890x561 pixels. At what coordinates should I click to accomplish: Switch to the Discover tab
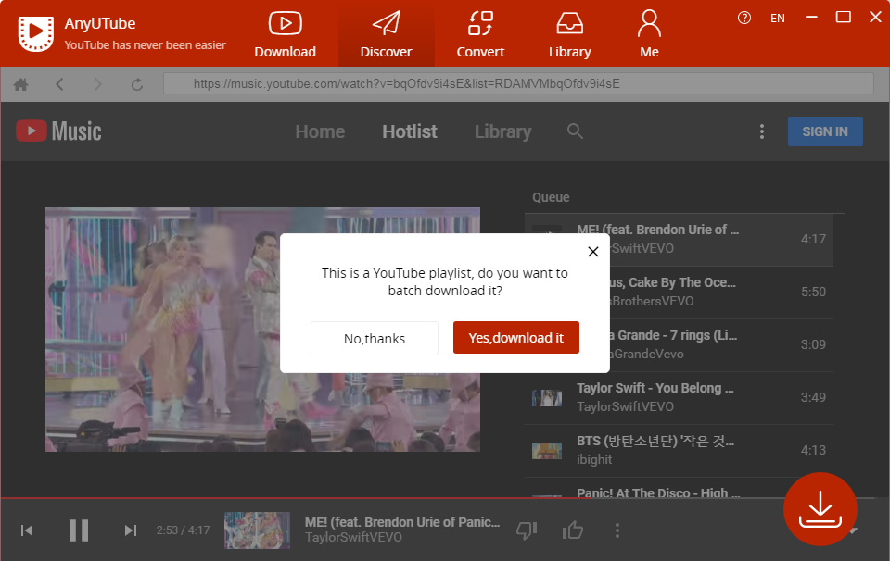[386, 34]
